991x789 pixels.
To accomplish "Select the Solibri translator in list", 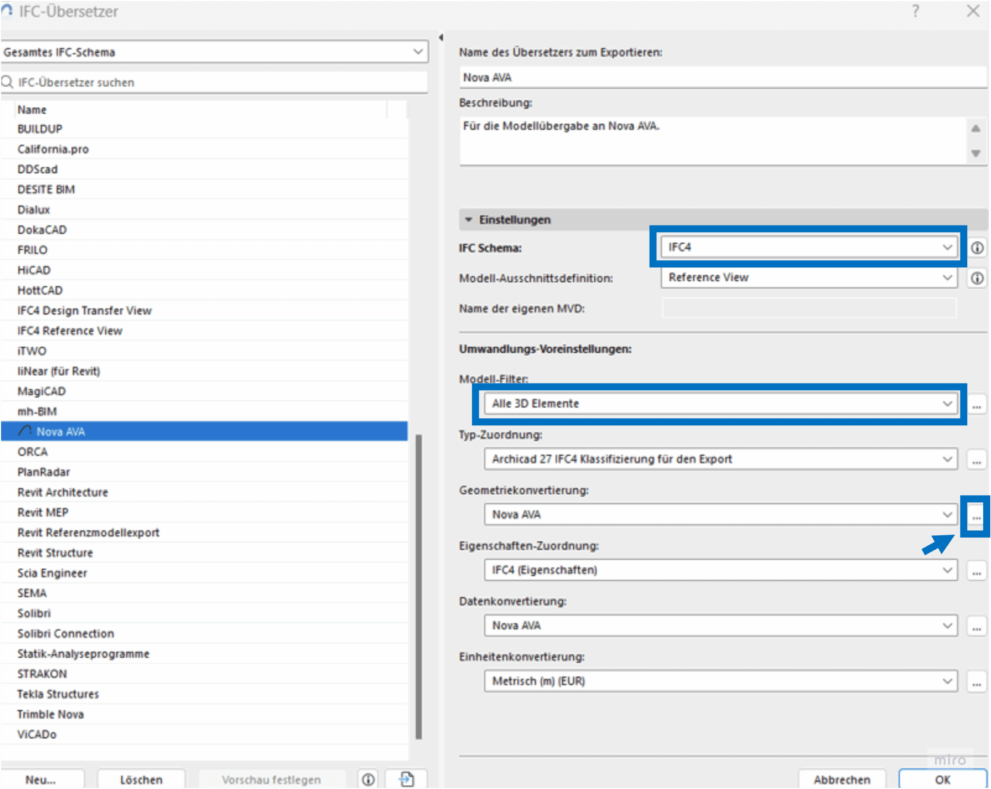I will click(x=34, y=614).
